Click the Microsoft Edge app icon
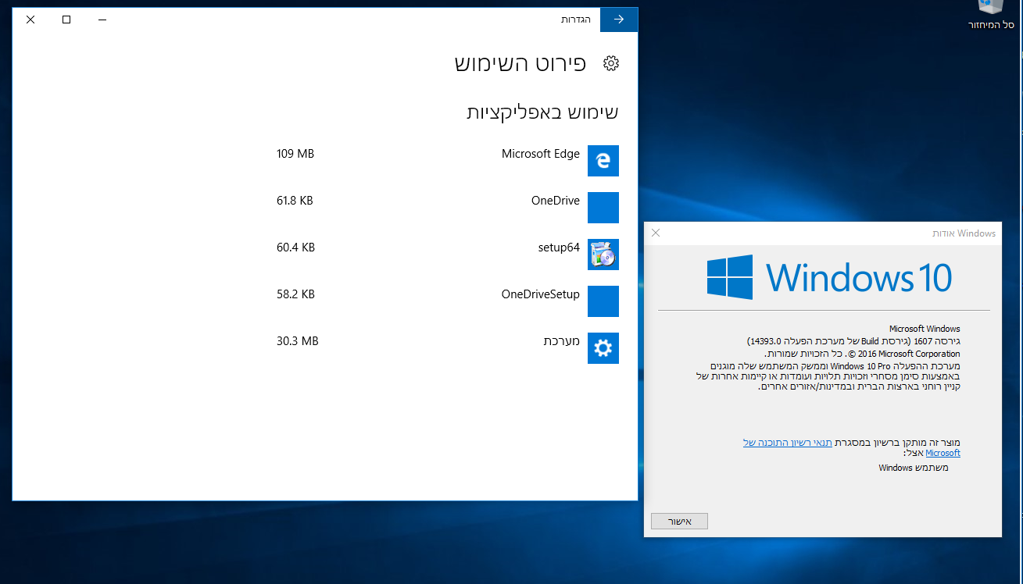The height and width of the screenshot is (584, 1023). tap(603, 161)
